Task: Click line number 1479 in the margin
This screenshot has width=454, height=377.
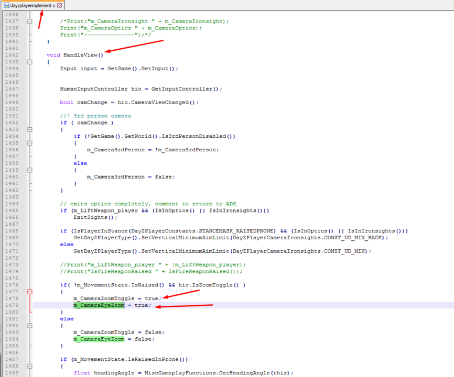Action: [12, 305]
